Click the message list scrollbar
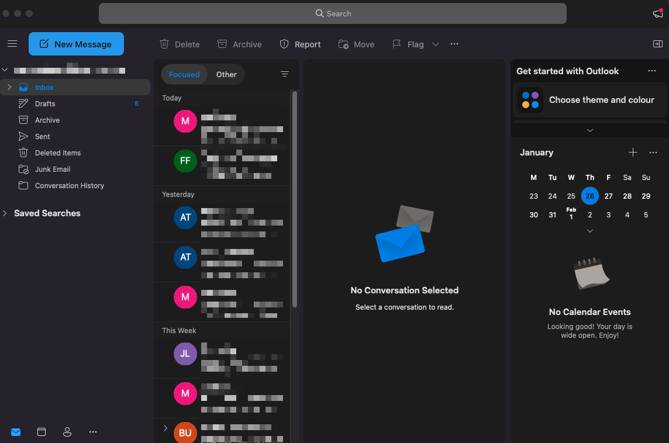 [294, 199]
